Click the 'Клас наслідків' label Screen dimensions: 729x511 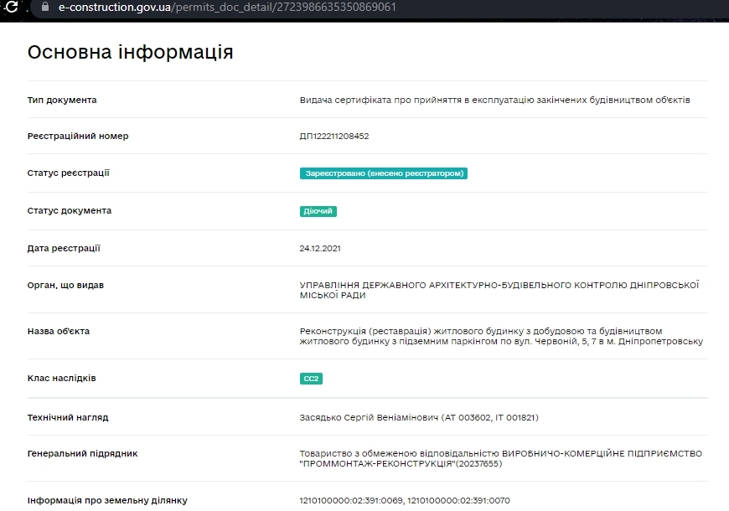click(x=61, y=378)
